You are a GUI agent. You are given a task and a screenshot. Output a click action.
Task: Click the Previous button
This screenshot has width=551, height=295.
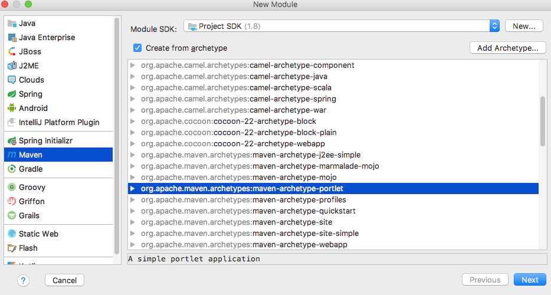485,280
